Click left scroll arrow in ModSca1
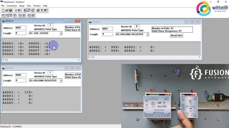Viewport: 229px width, 128px height. pos(3,60)
